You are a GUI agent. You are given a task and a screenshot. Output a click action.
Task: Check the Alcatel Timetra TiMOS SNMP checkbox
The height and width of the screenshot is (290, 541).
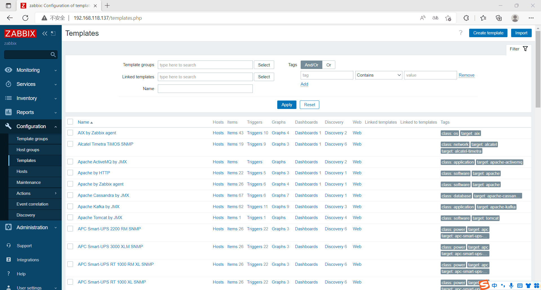pos(70,144)
